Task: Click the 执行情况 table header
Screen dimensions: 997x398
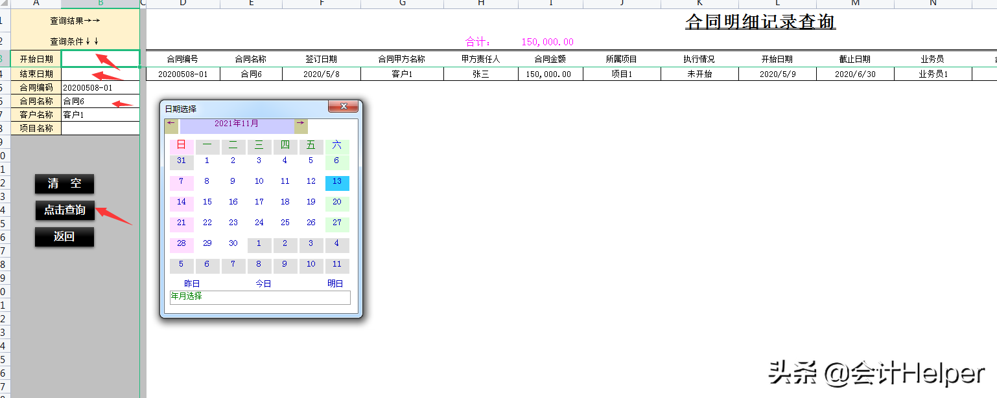Action: pos(700,59)
